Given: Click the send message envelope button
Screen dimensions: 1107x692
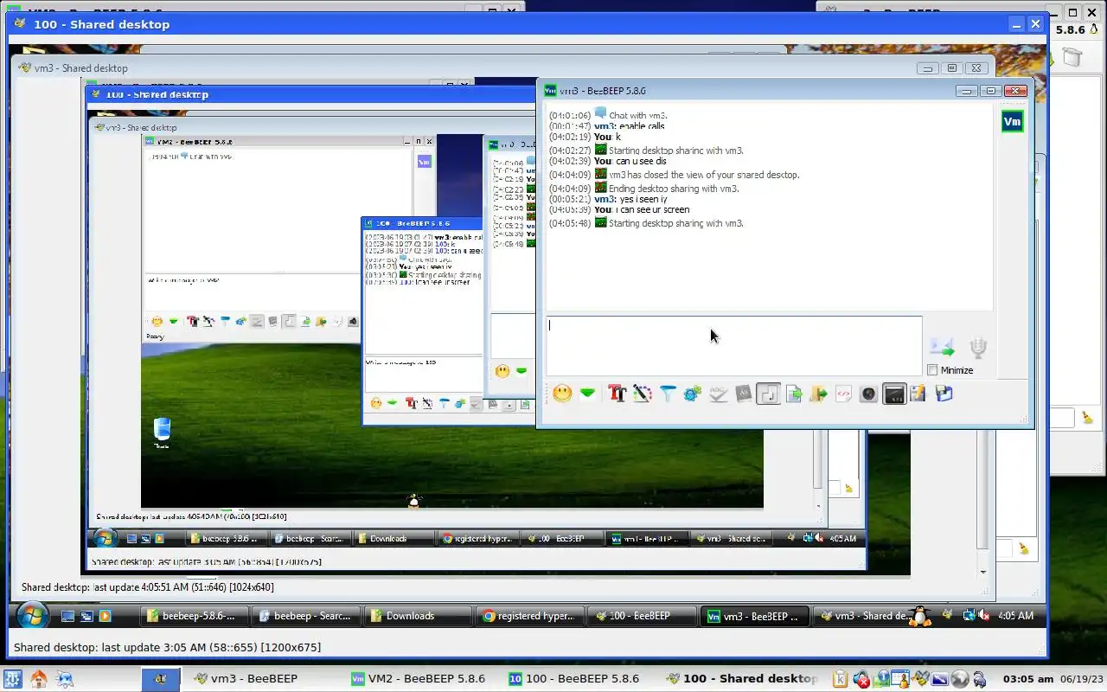Looking at the screenshot, I should coord(942,347).
